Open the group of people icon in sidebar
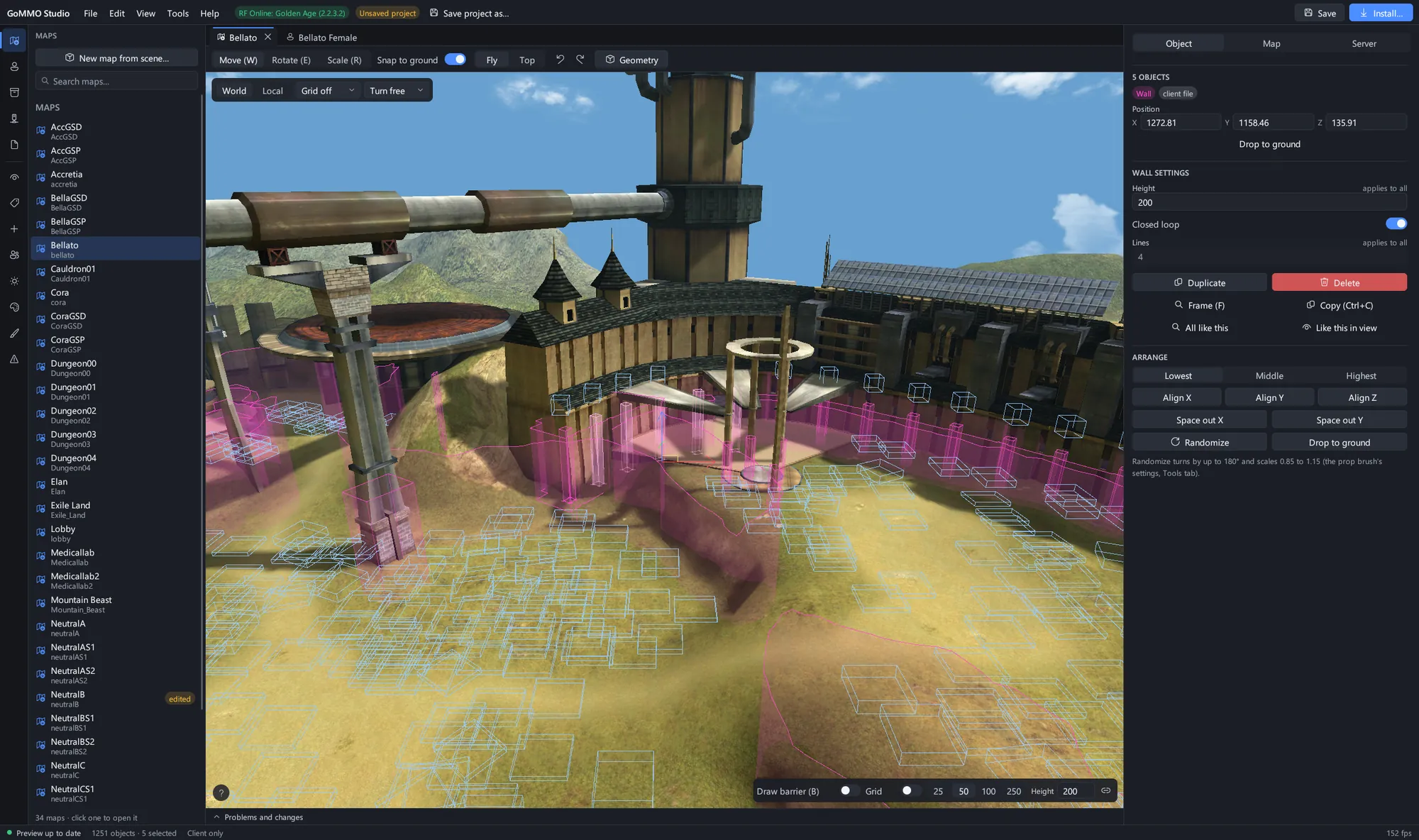Image resolution: width=1419 pixels, height=840 pixels. [x=14, y=255]
